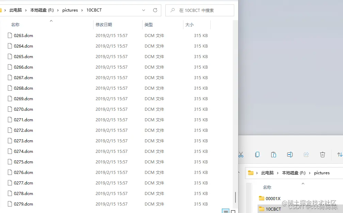Click 10CBCT breadcrumb in address bar
The height and width of the screenshot is (213, 343).
94,10
